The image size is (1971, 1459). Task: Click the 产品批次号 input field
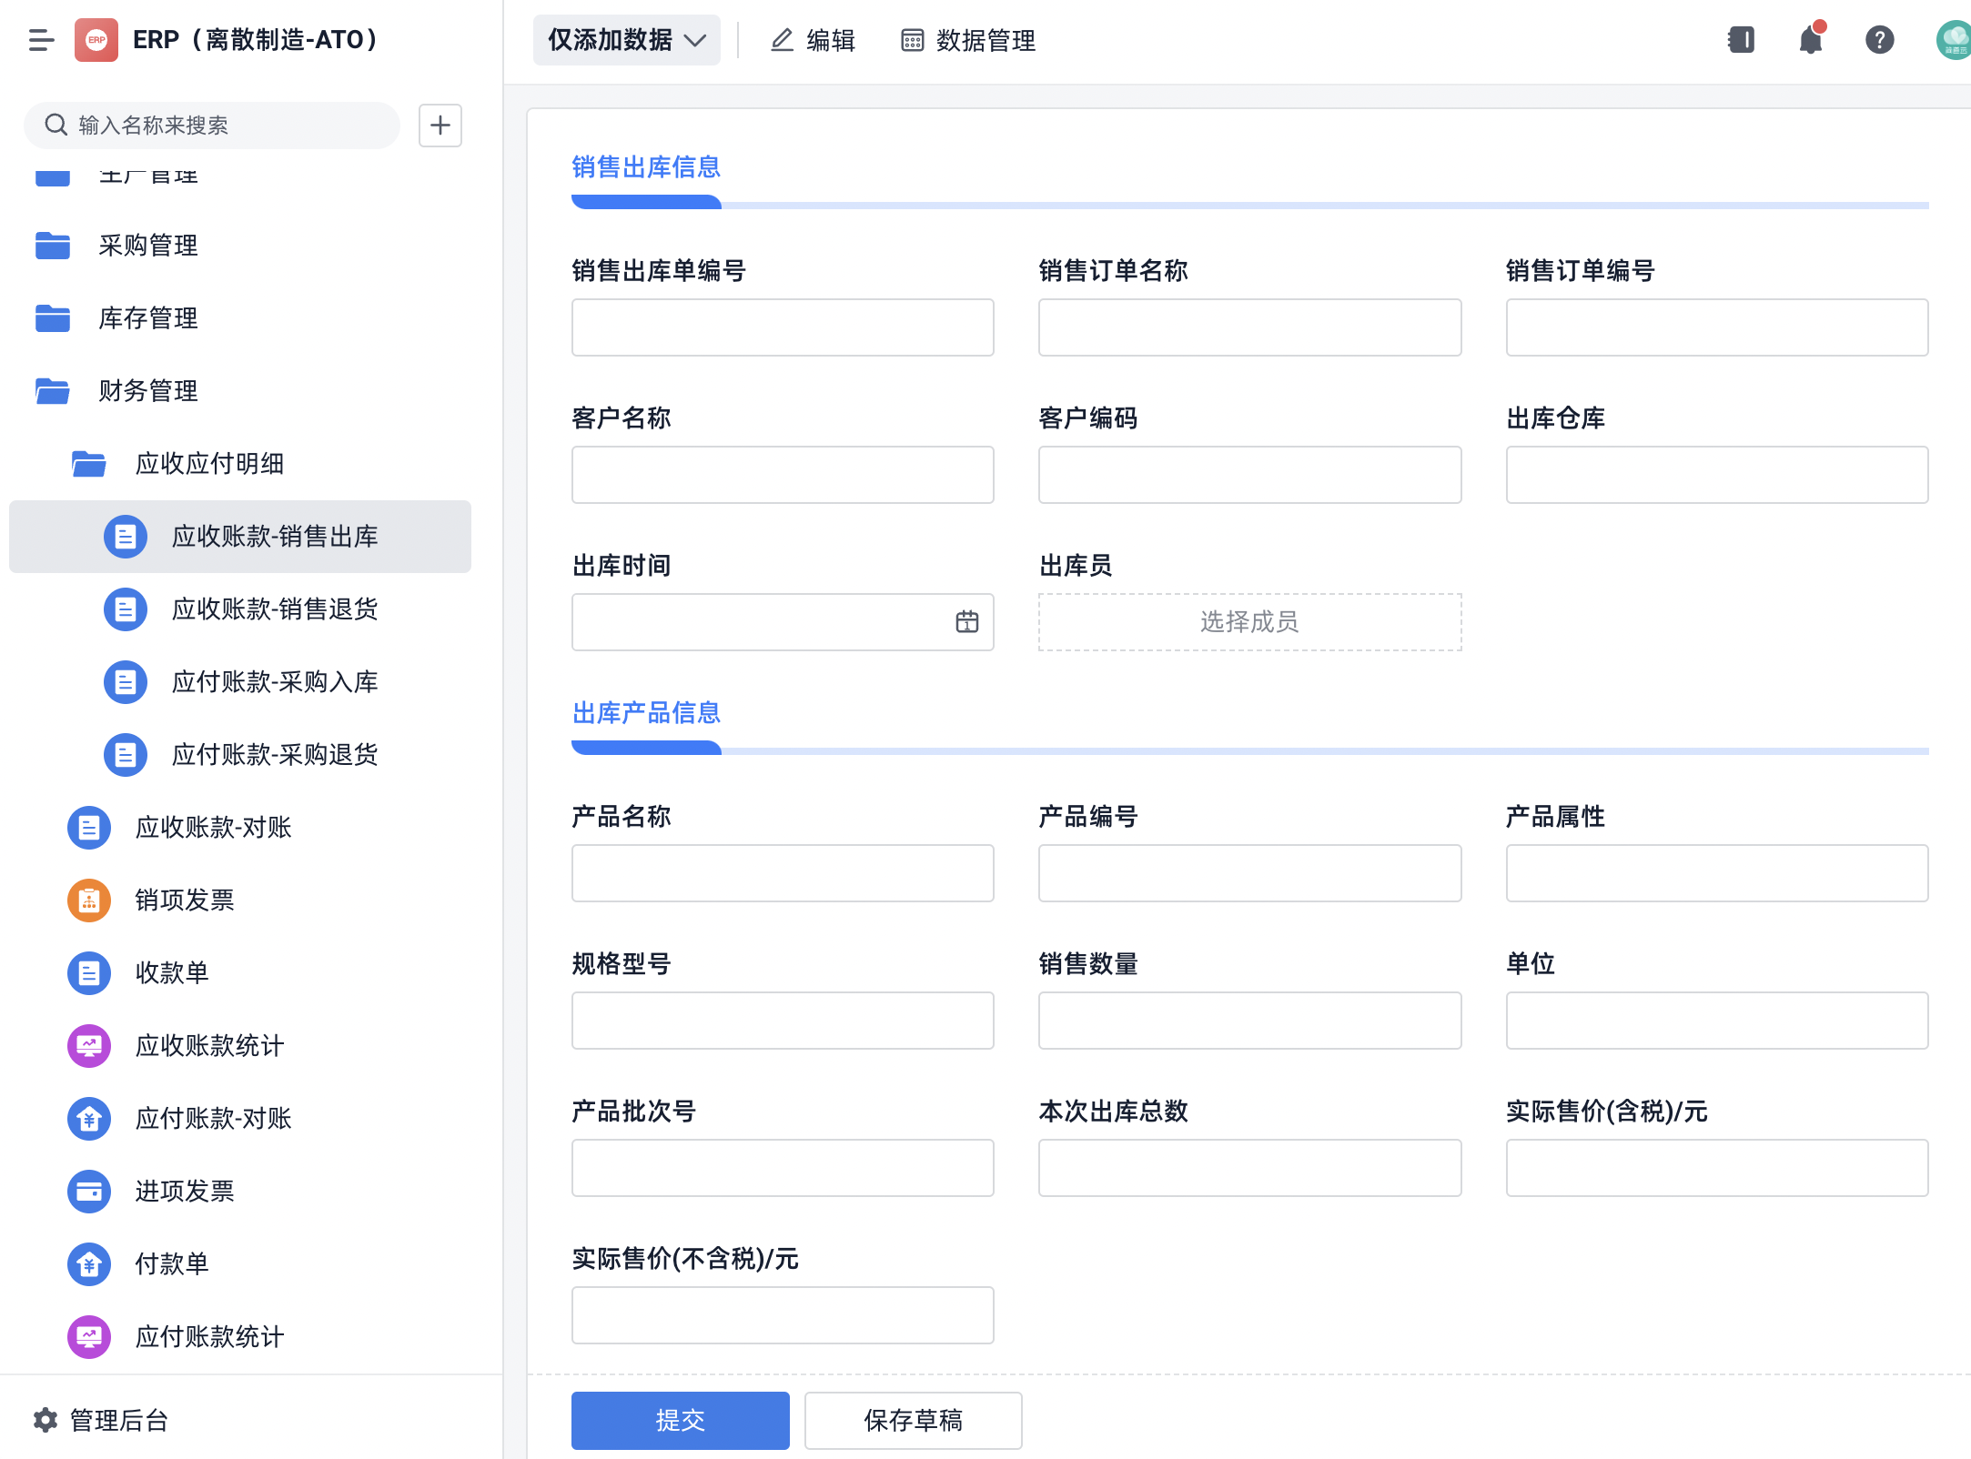coord(783,1168)
